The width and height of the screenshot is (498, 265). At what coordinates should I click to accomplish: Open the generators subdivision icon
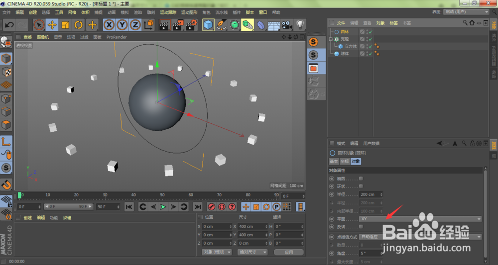click(x=235, y=25)
